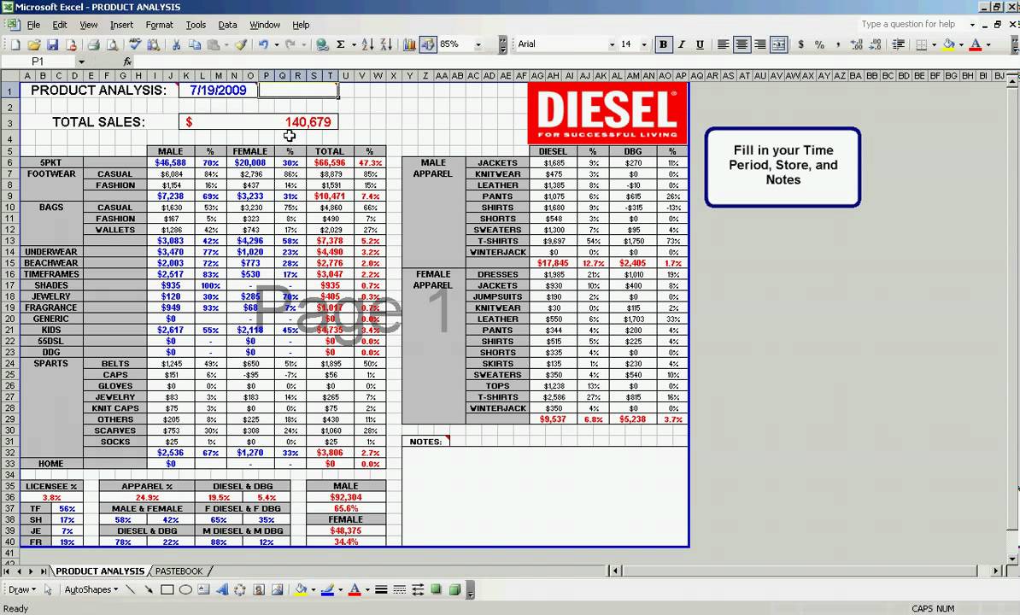
Task: Switch to the PASTEBOOK sheet tab
Action: click(x=179, y=571)
